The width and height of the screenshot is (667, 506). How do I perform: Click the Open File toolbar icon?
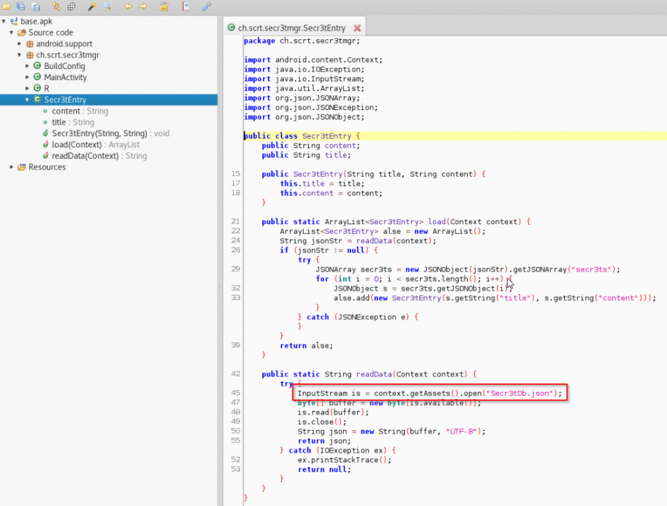7,7
